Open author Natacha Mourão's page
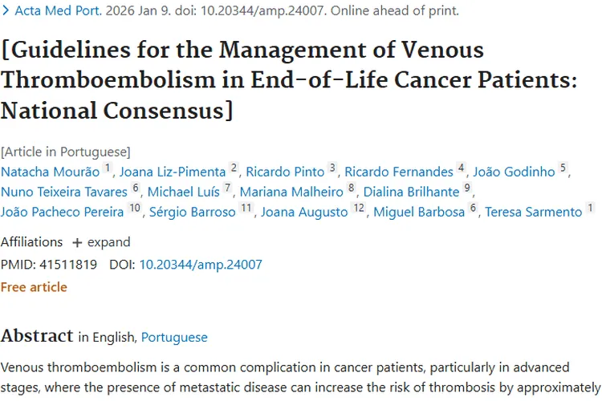This screenshot has width=602, height=401. click(50, 172)
